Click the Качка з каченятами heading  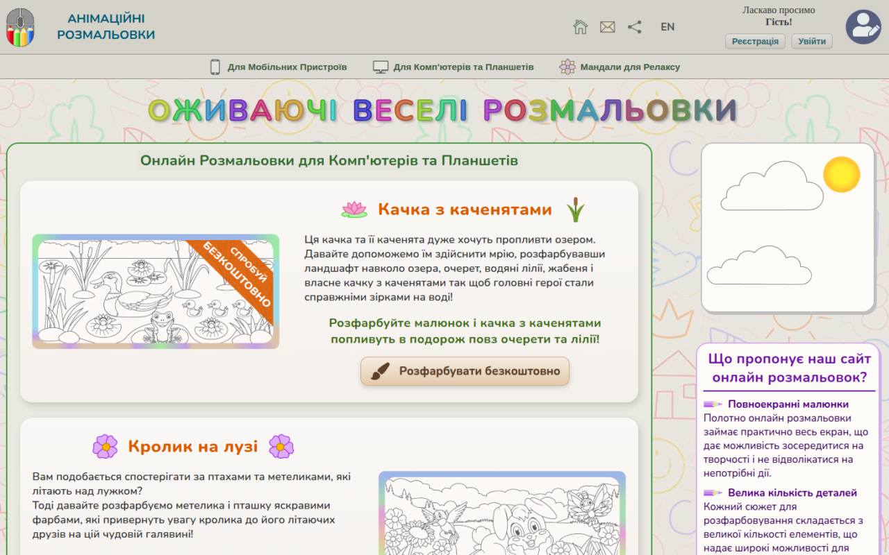pos(465,210)
